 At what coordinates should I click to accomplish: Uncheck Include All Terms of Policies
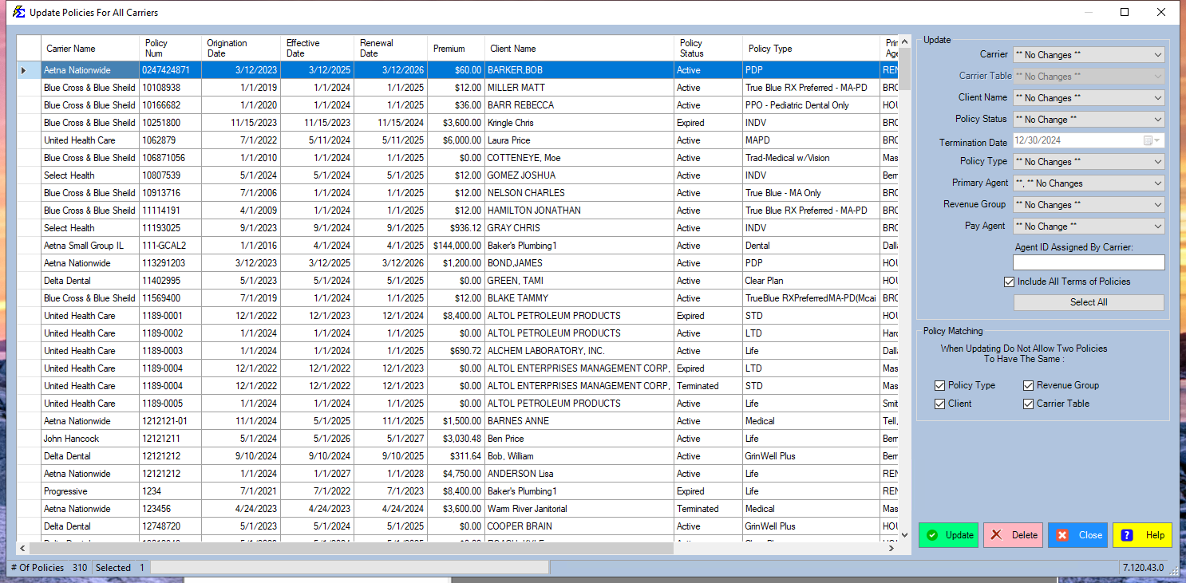(1010, 282)
